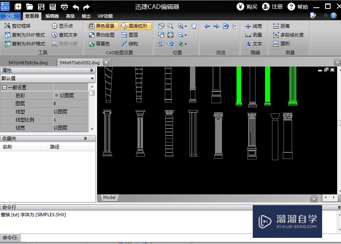341x244 pixels.
Task: Click the Open file folder icon
Action: (30, 7)
